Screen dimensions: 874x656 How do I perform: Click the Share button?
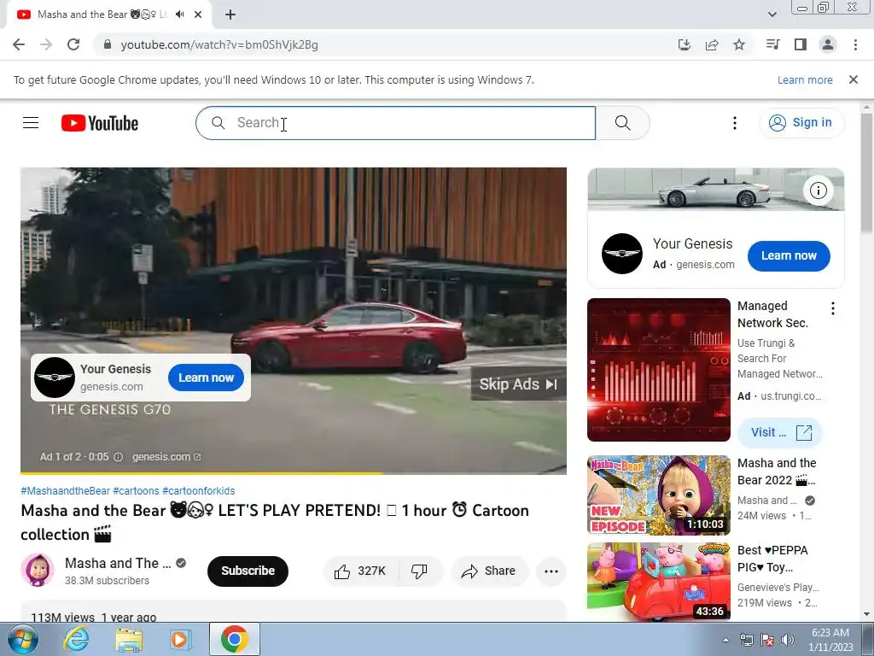click(x=488, y=571)
